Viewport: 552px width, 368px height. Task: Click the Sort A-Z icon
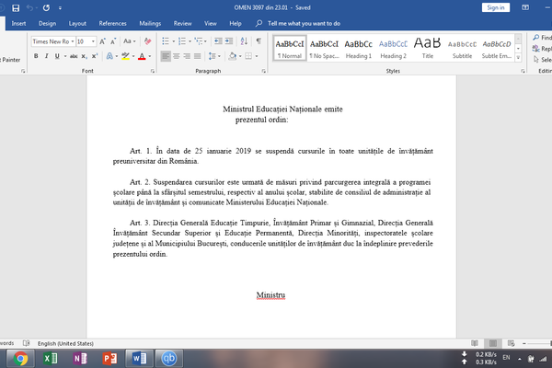[x=244, y=41]
